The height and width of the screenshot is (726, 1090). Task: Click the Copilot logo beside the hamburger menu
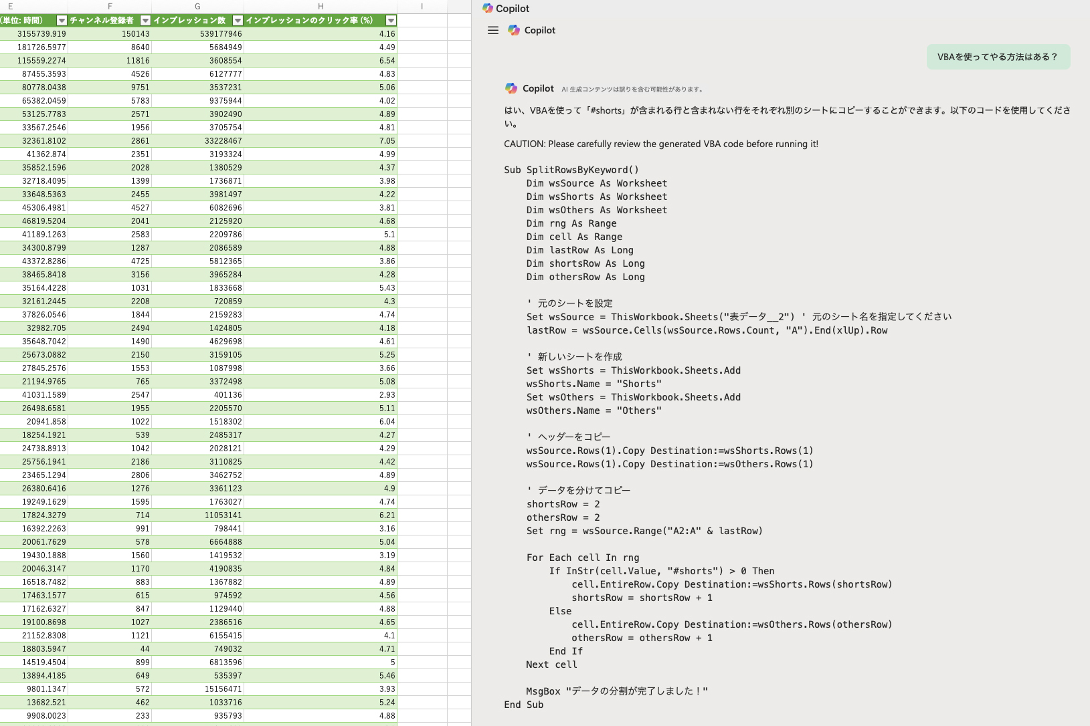pos(514,30)
